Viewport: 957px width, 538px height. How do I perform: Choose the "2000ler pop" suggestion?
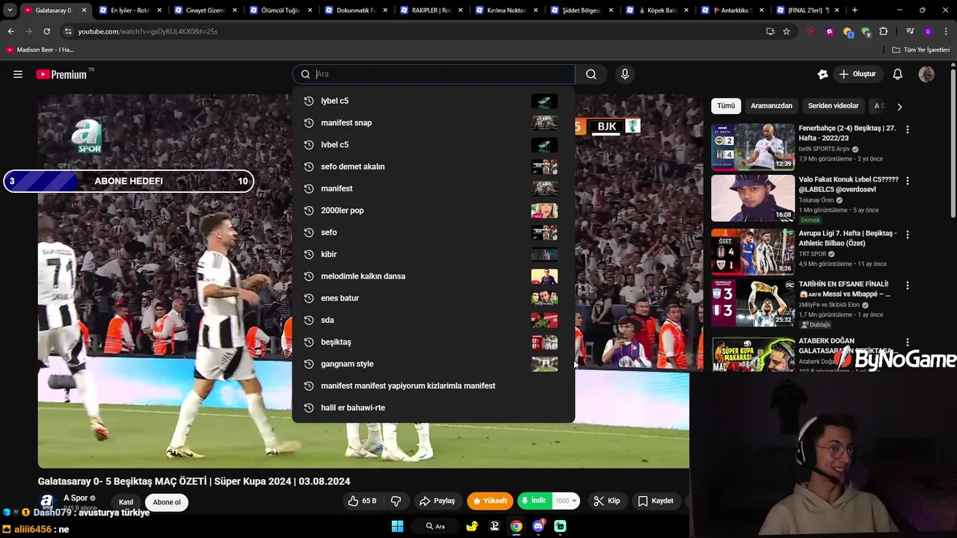(434, 211)
